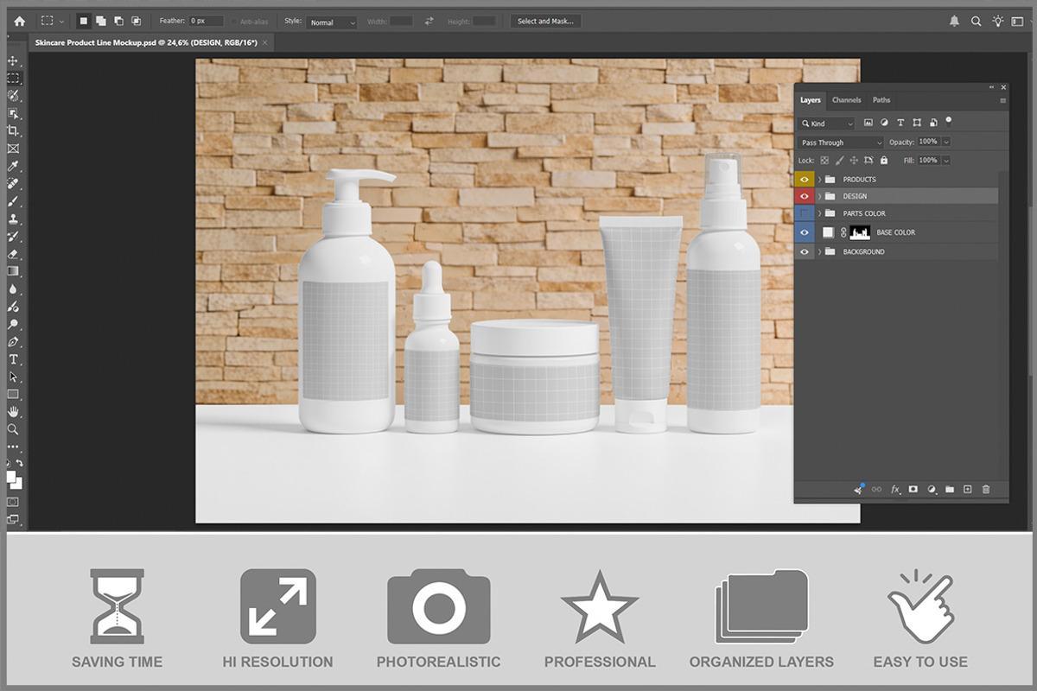Select the Crop tool
Viewport: 1037px width, 691px height.
[13, 130]
